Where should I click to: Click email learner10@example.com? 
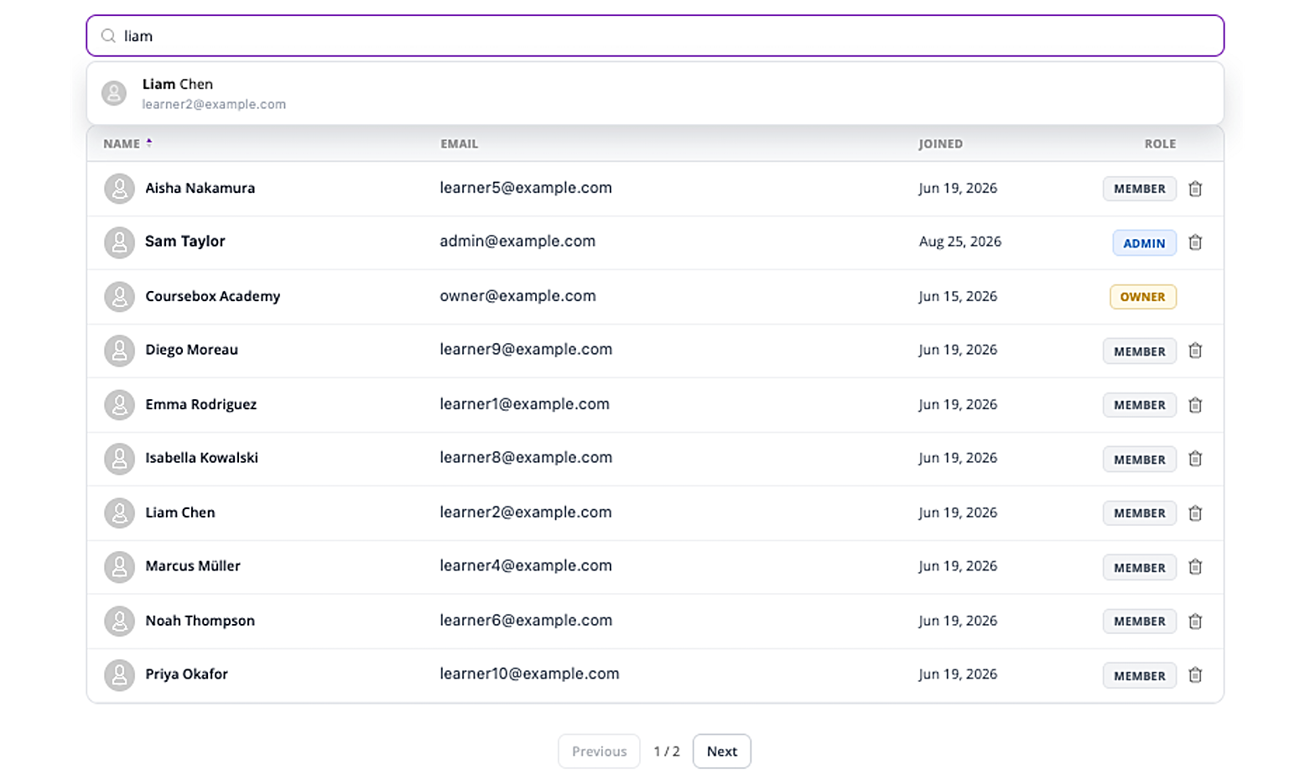(x=529, y=674)
